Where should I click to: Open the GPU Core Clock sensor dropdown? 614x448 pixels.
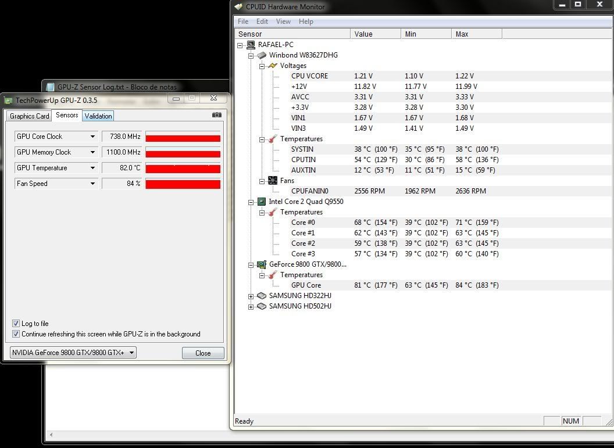click(x=92, y=137)
